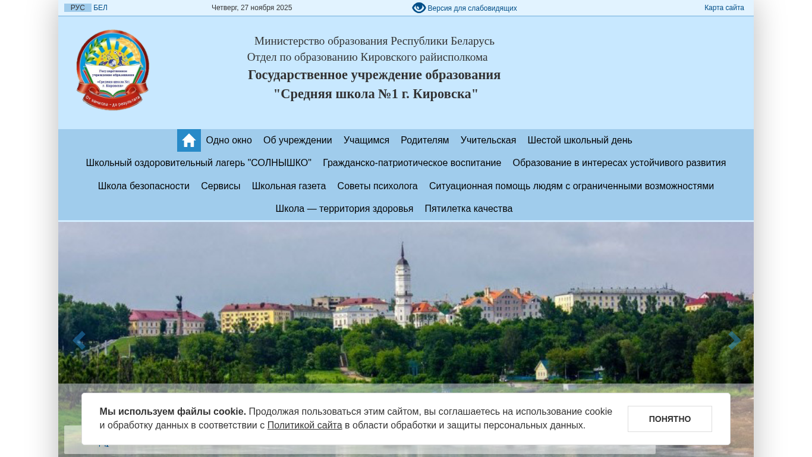Open Ситуационная помощь людям с ограниченными возможностями
Screen dimensions: 812x457
571,186
